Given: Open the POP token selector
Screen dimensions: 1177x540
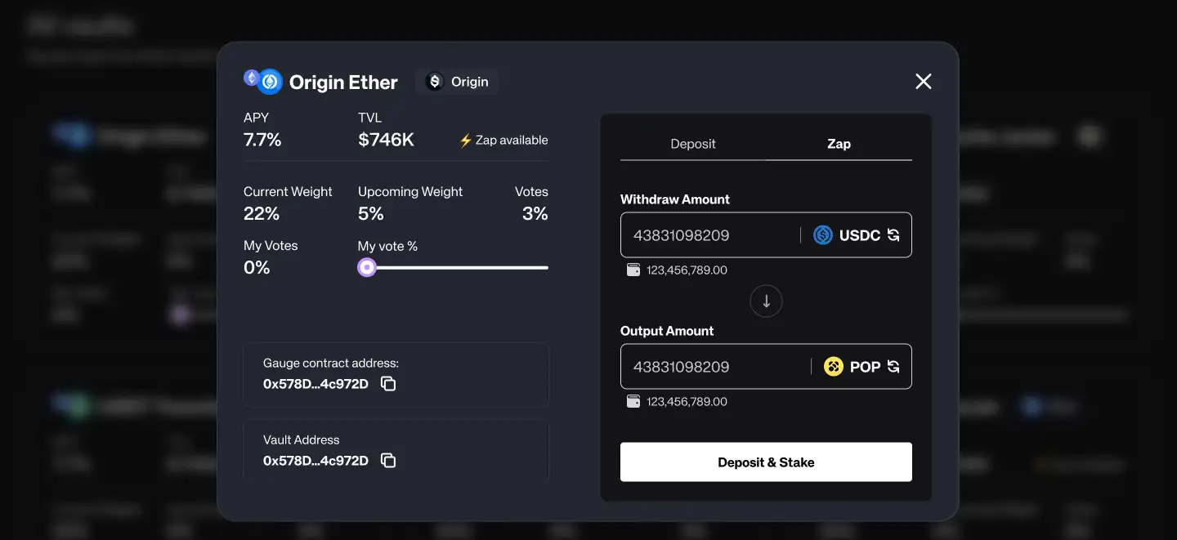Looking at the screenshot, I should point(864,367).
